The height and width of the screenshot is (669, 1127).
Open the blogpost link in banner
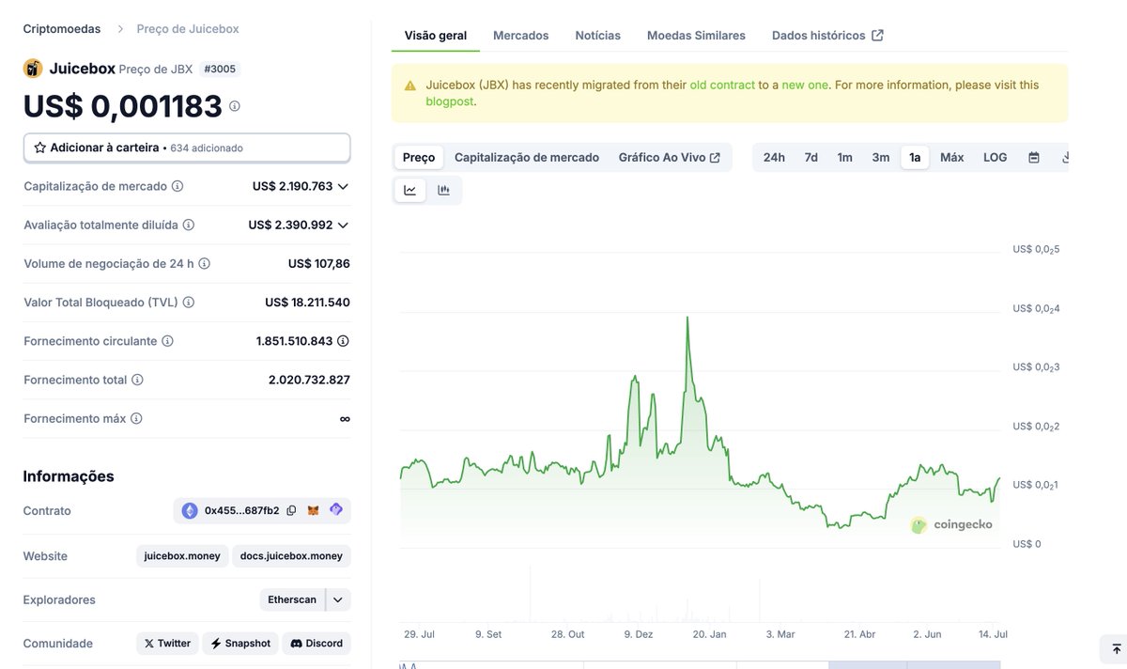click(450, 101)
